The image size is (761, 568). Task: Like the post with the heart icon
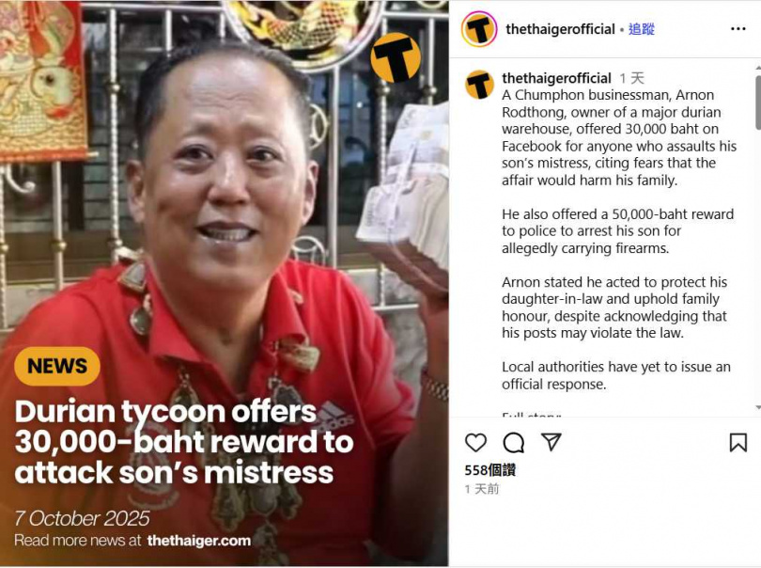tap(475, 443)
